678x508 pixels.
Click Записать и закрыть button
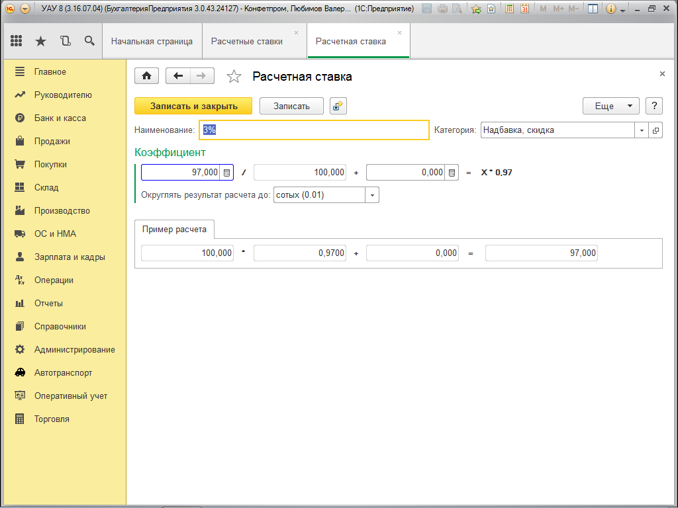point(193,106)
